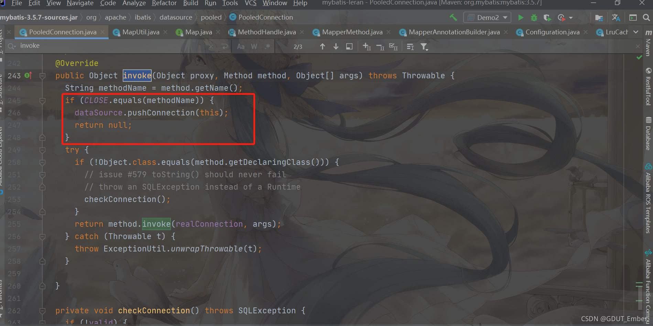Open search results in Find window
Viewport: 653px width, 326px height.
point(349,46)
